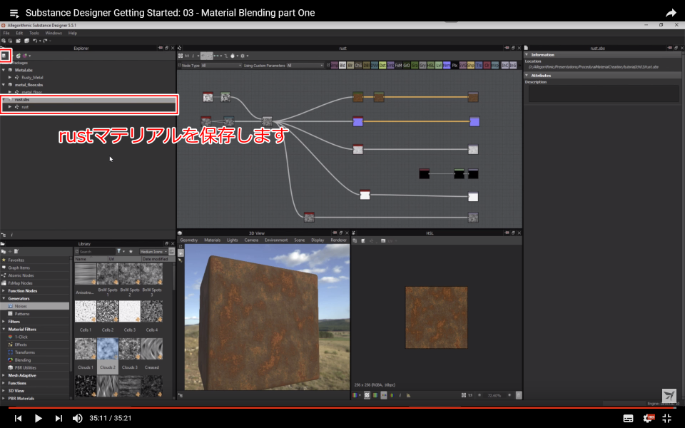Image resolution: width=685 pixels, height=428 pixels.
Task: Toggle Node Type filter checkbox
Action: click(179, 66)
